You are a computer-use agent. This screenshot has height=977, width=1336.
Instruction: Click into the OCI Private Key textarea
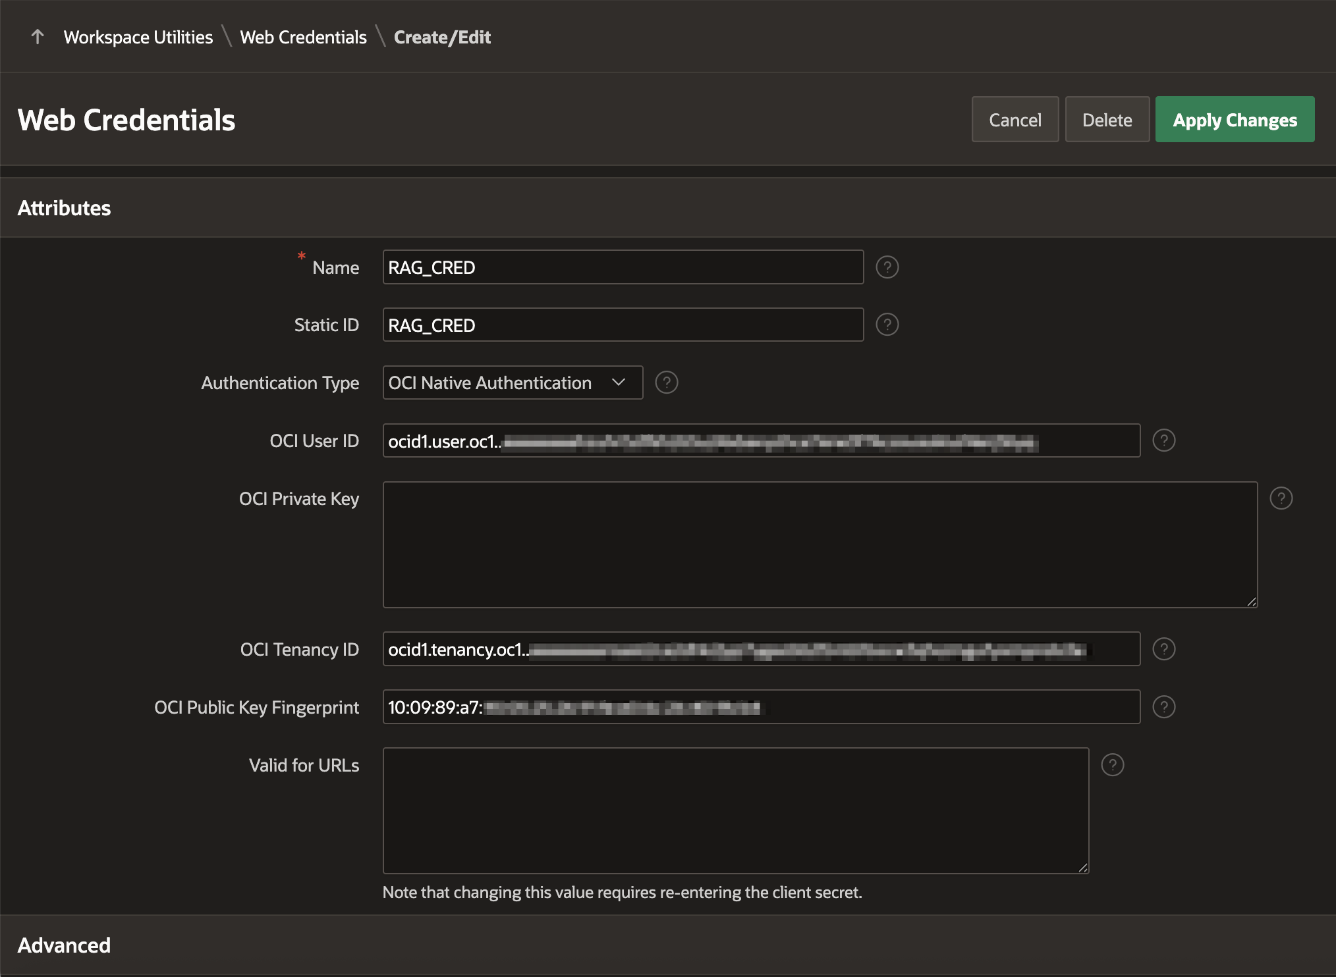(820, 544)
